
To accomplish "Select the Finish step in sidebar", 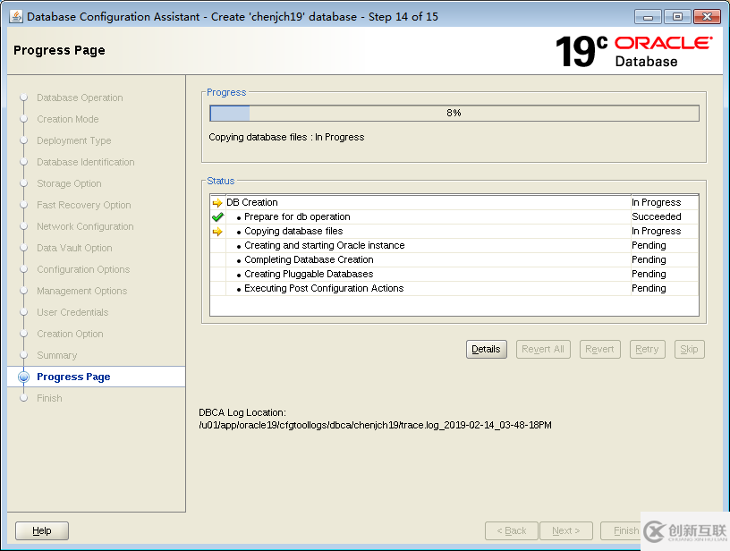I will 49,398.
